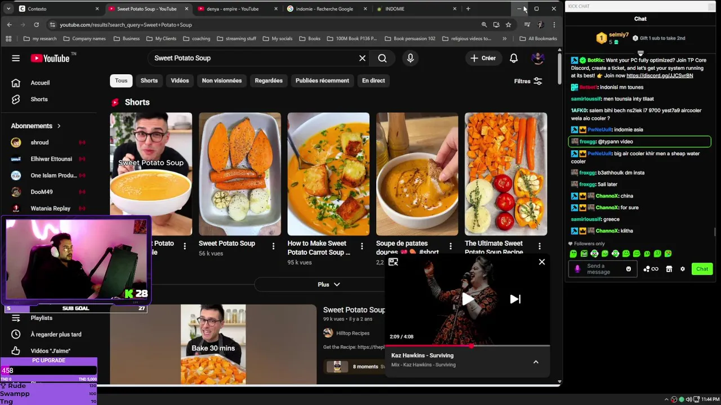
Task: Open options for Soupe de patates douces short
Action: tap(451, 246)
